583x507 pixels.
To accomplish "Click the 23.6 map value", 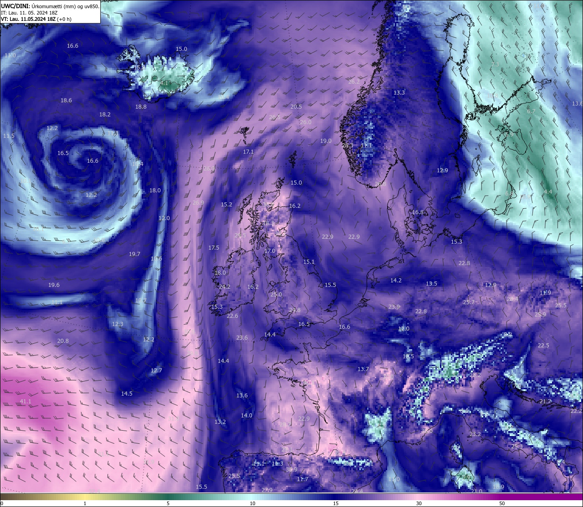I will tap(242, 338).
